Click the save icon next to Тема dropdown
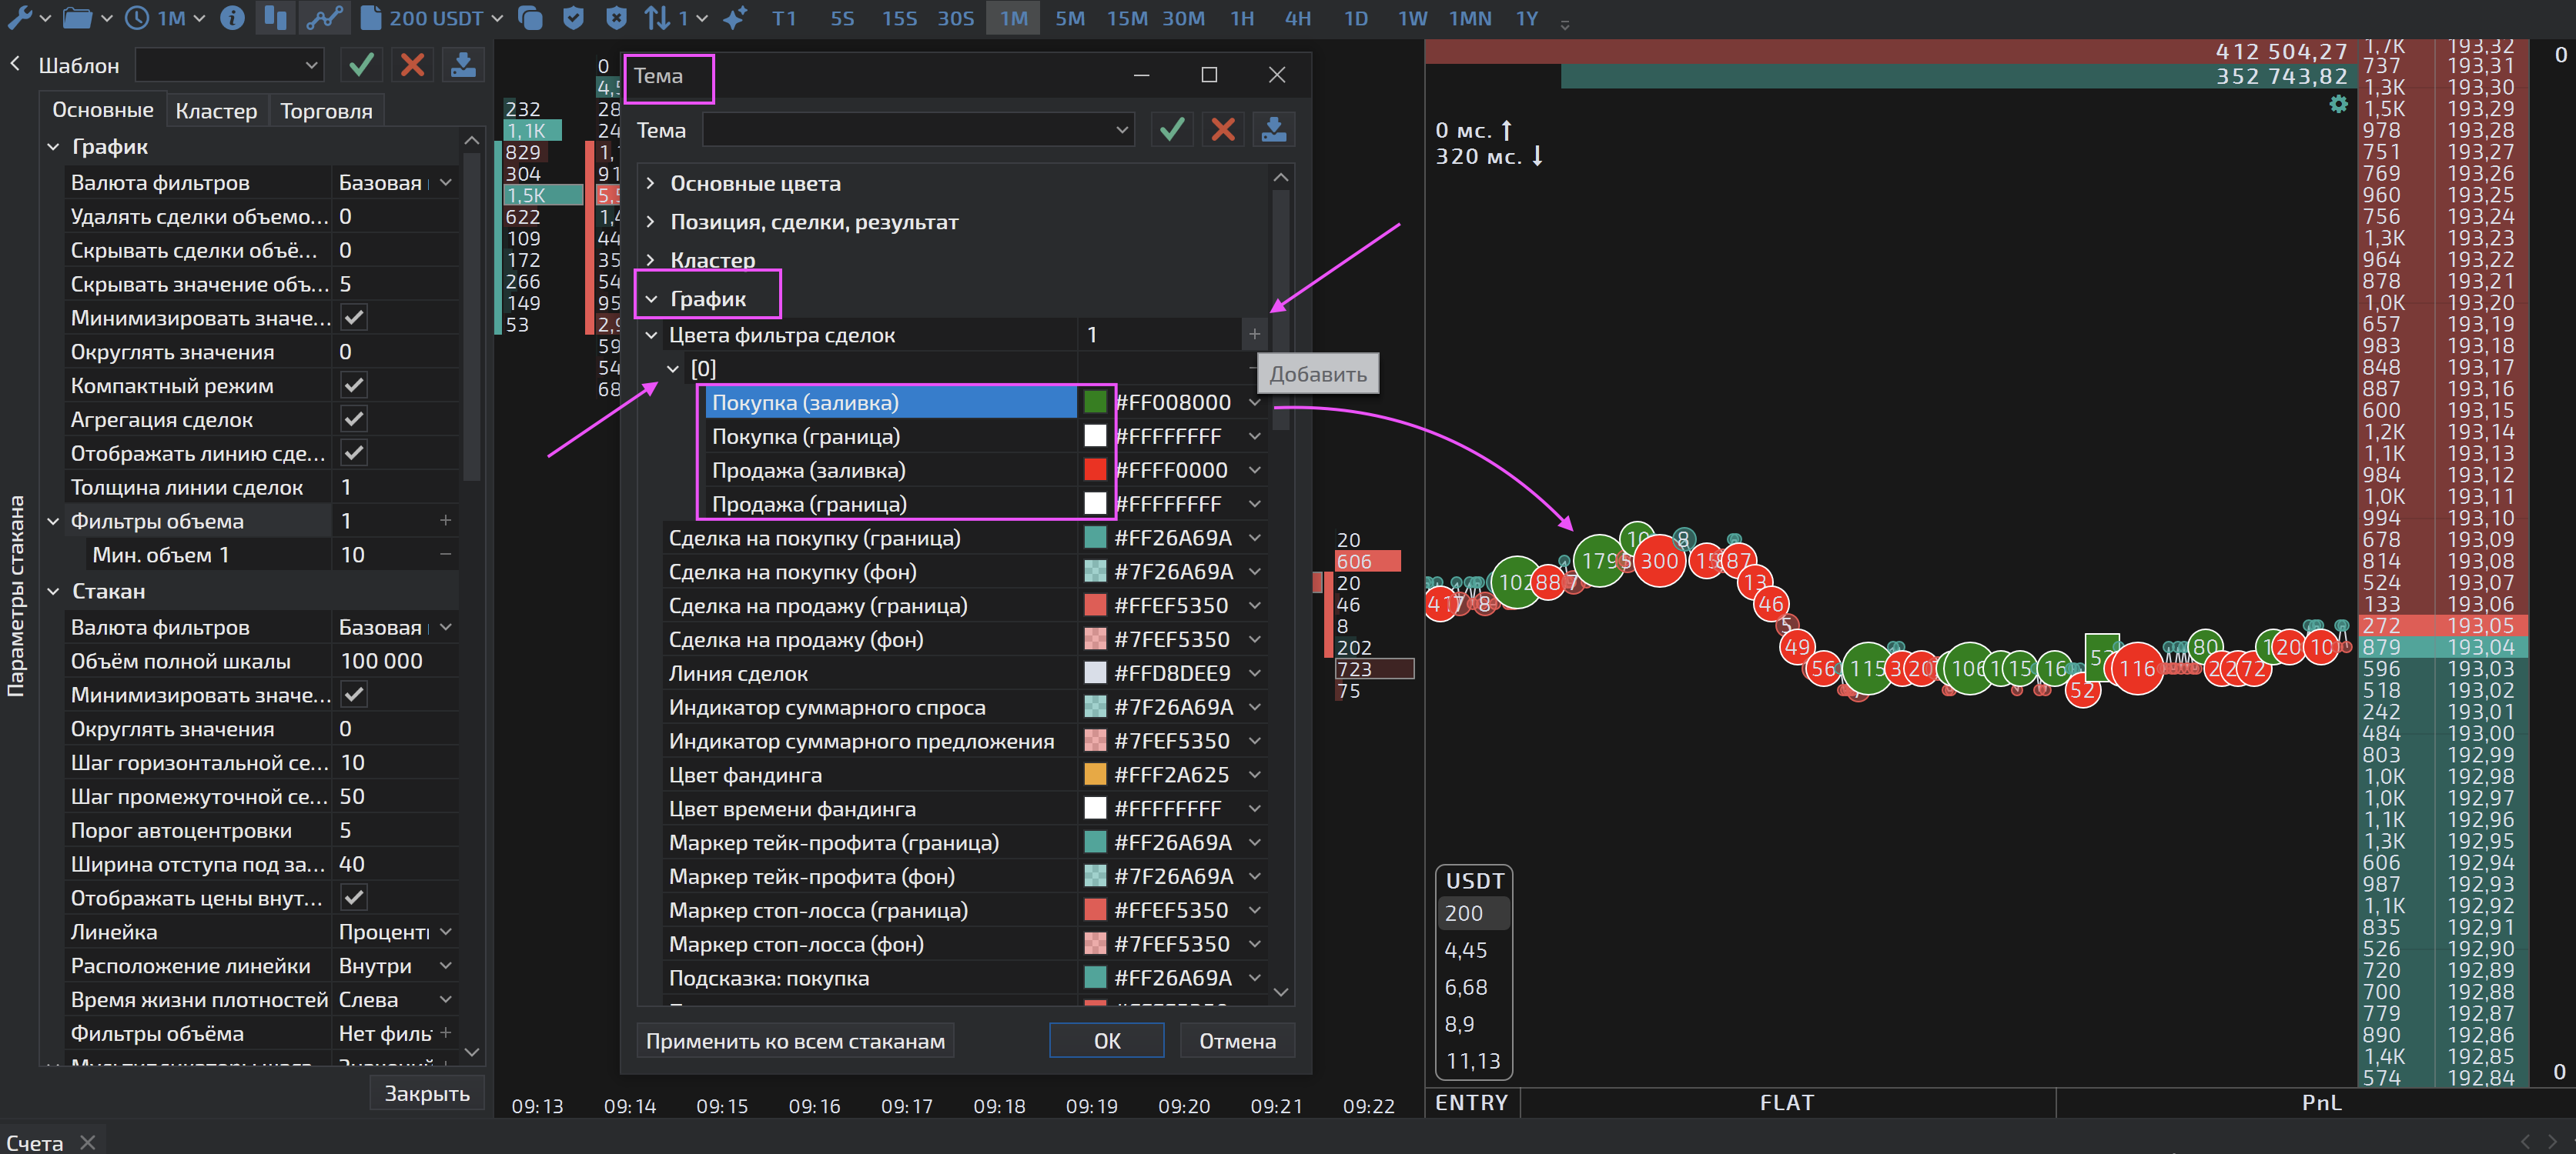The image size is (2576, 1154). (1273, 130)
